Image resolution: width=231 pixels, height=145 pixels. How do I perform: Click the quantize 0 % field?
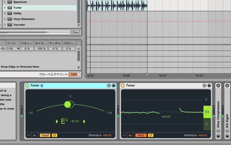point(27,49)
